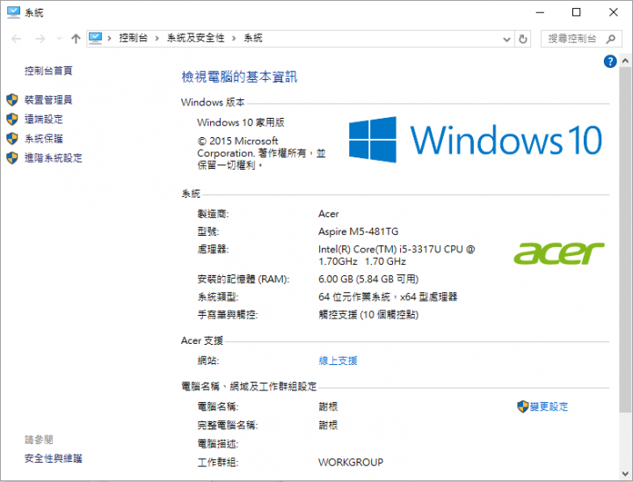Screen dimensions: 633x482
Task: Click the scrollbar up arrow
Action: click(x=625, y=61)
